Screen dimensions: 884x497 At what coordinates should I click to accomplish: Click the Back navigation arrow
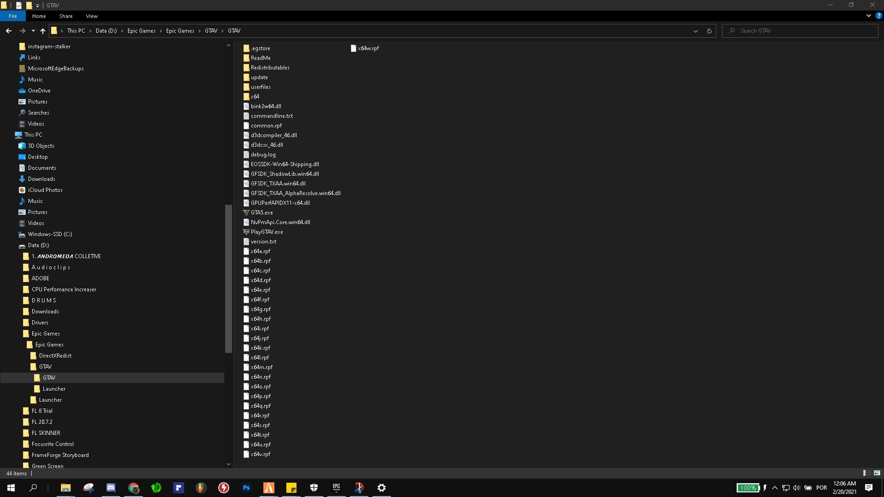click(x=9, y=31)
